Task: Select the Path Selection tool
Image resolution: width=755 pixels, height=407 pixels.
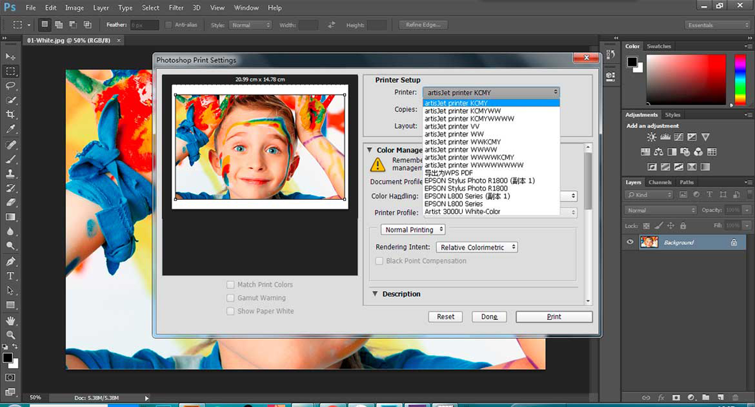Action: pyautogui.click(x=10, y=290)
